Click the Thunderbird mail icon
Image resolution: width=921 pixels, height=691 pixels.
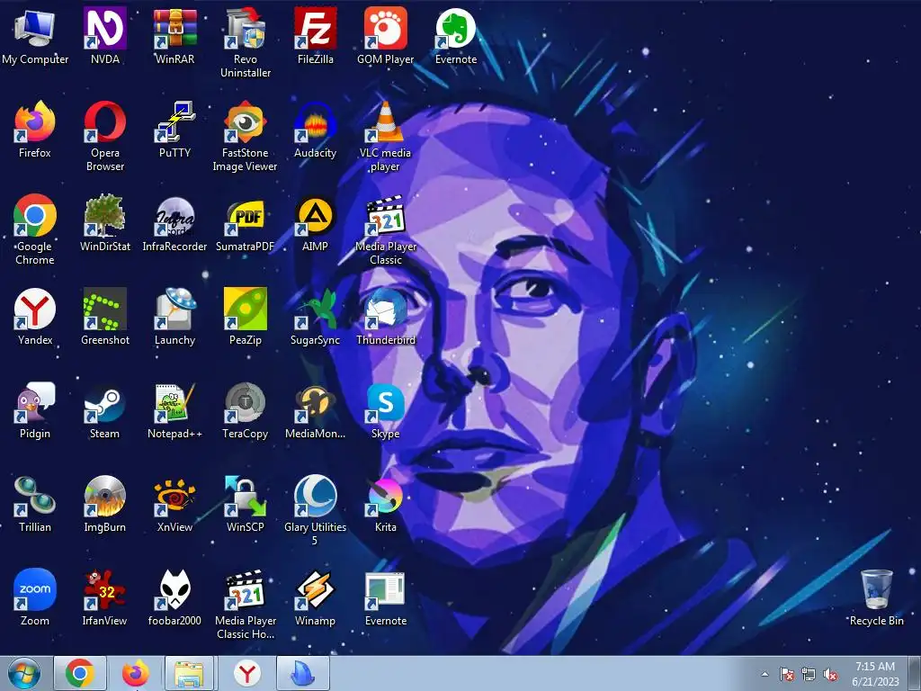click(385, 309)
